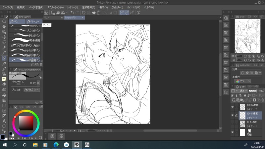This screenshot has width=265, height=149.
Task: Select the Zoom magnifier tool
Action: 4,22
